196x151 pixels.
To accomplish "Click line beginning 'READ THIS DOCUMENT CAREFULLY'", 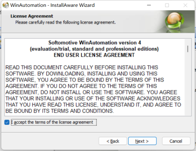I will (x=82, y=68).
